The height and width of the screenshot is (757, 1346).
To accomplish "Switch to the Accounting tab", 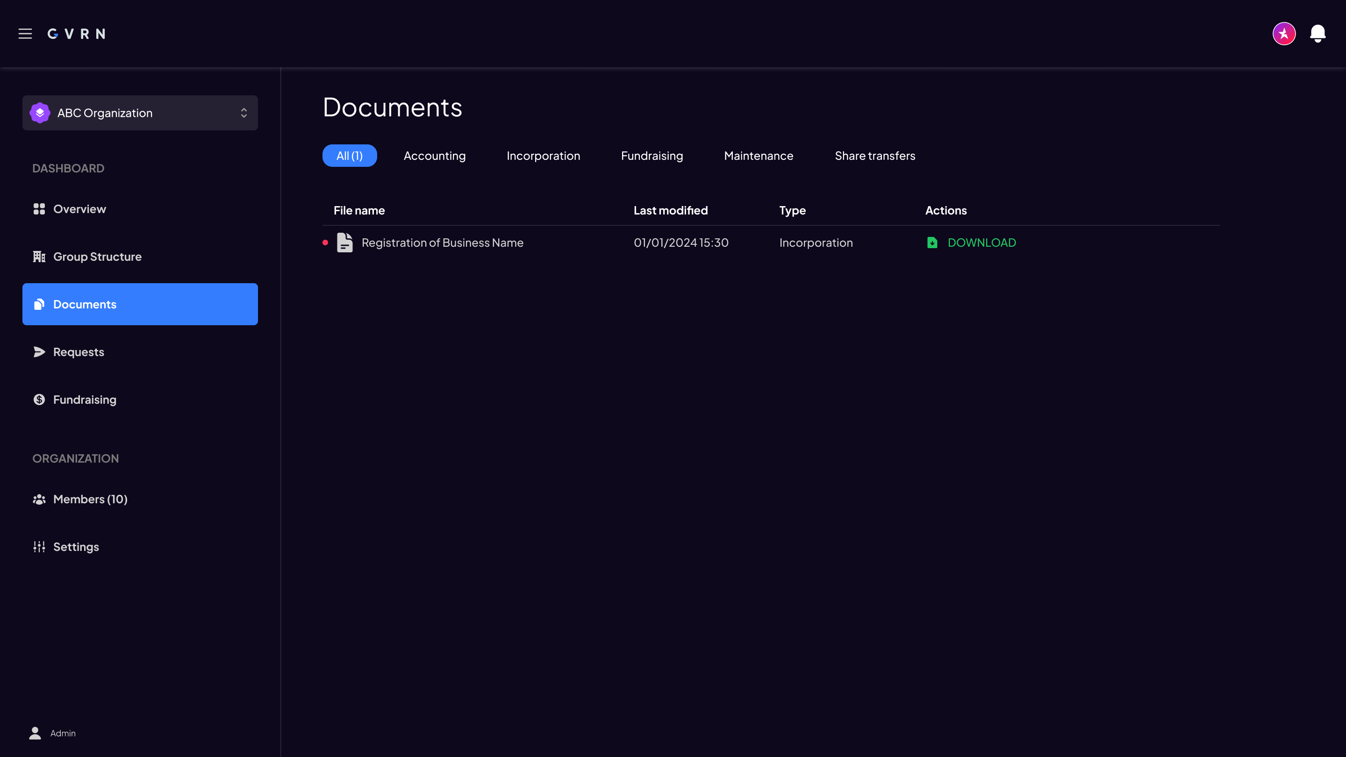I will click(x=435, y=156).
